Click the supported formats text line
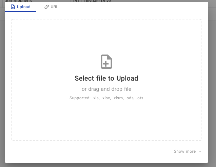 [x=106, y=98]
